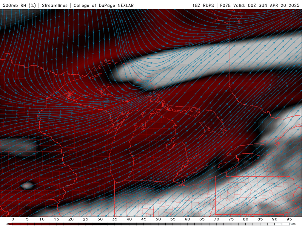
Task: Click the 80 label on the colorbar
Action: pos(245,219)
